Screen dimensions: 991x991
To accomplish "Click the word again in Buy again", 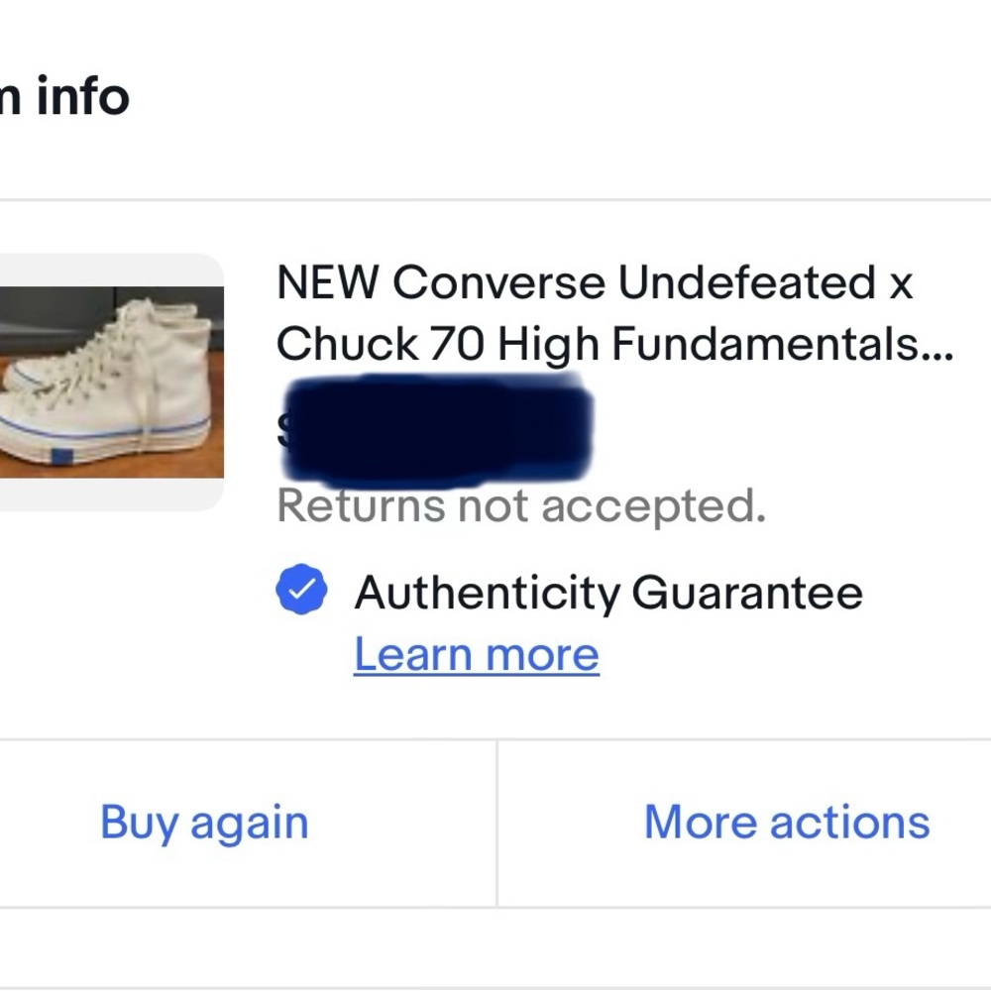I will 249,824.
